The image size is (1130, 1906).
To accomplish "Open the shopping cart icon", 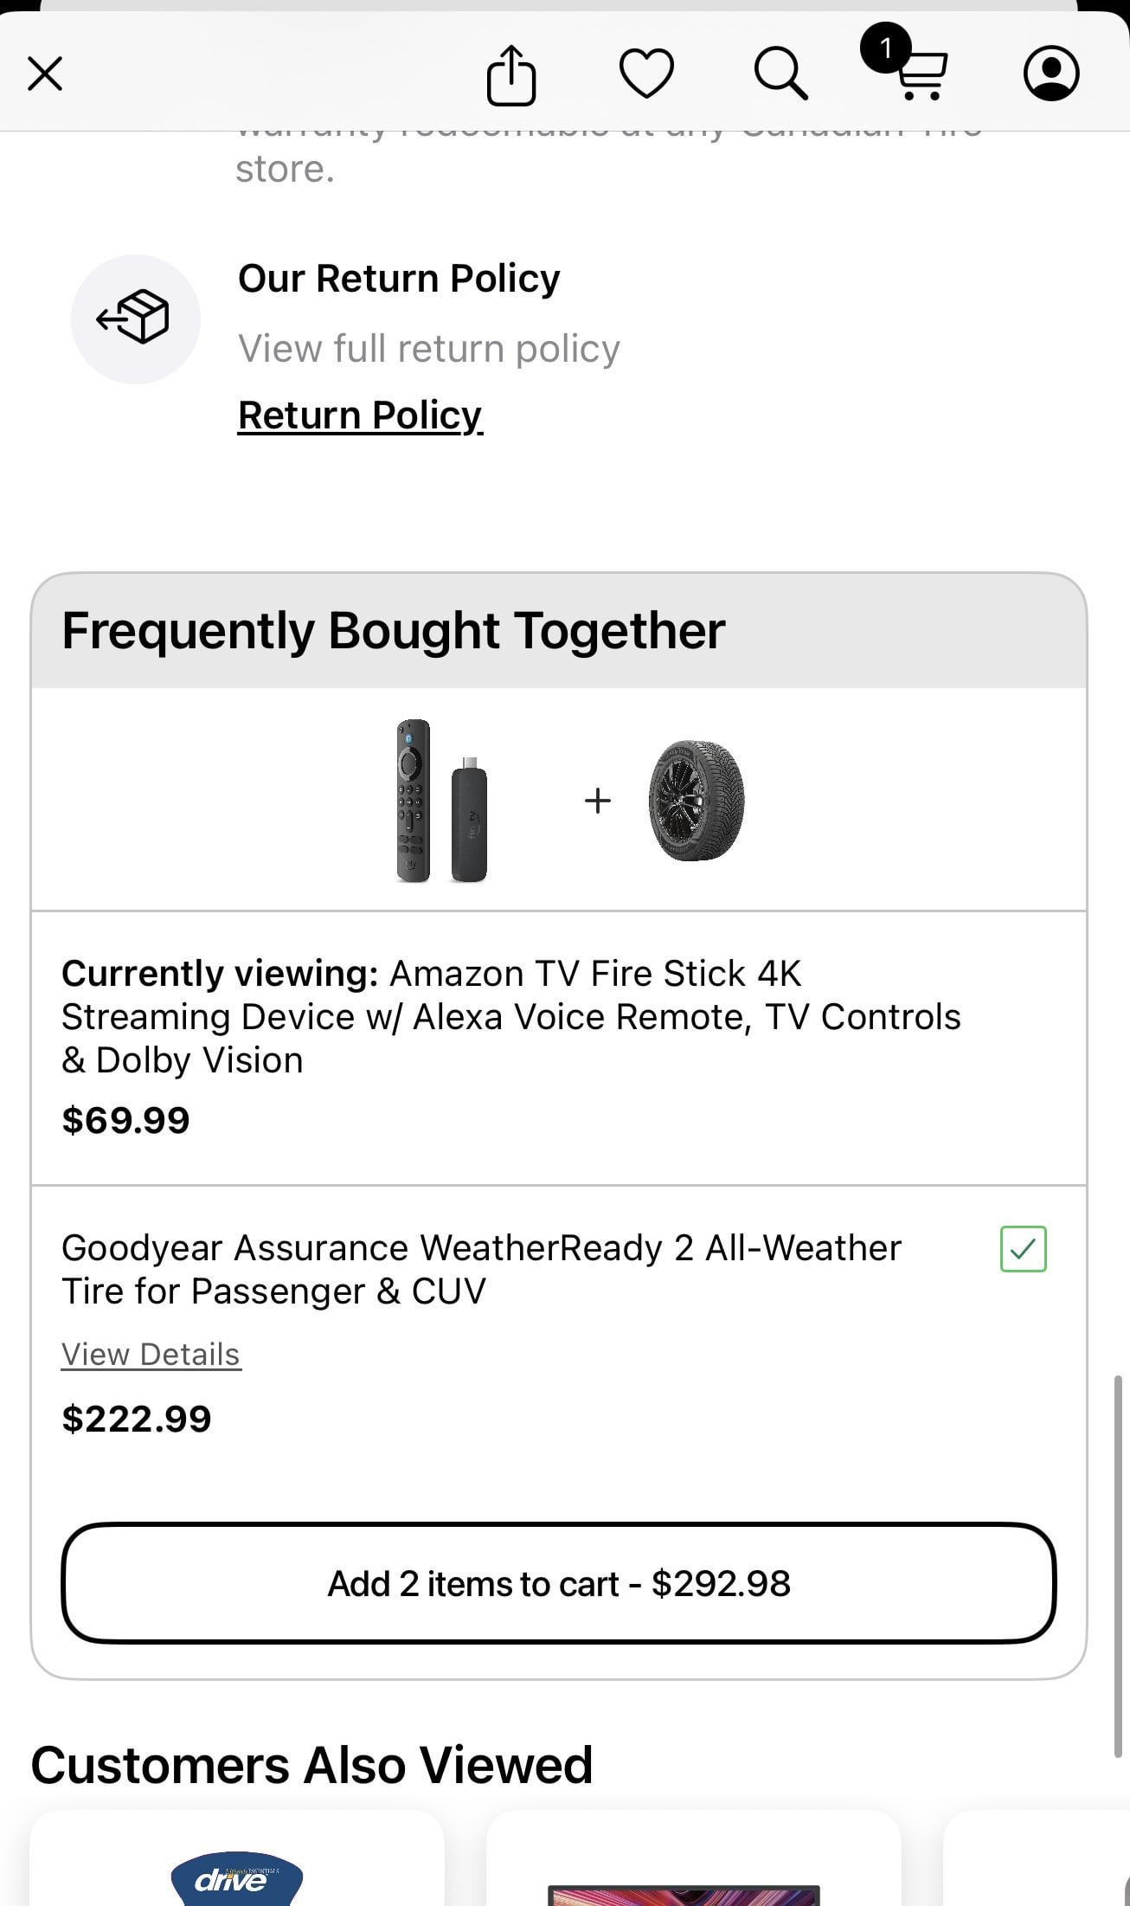I will click(922, 77).
